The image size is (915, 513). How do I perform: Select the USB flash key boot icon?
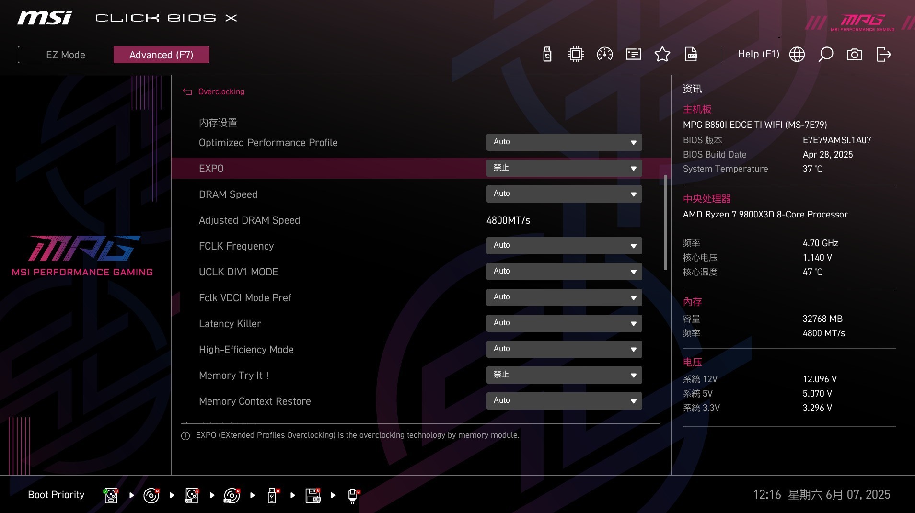(273, 495)
